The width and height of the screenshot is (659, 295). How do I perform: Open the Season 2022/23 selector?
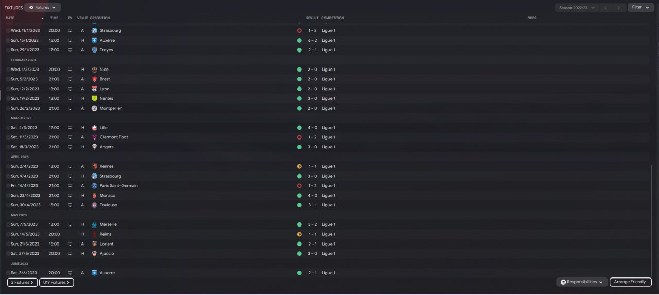pos(577,8)
